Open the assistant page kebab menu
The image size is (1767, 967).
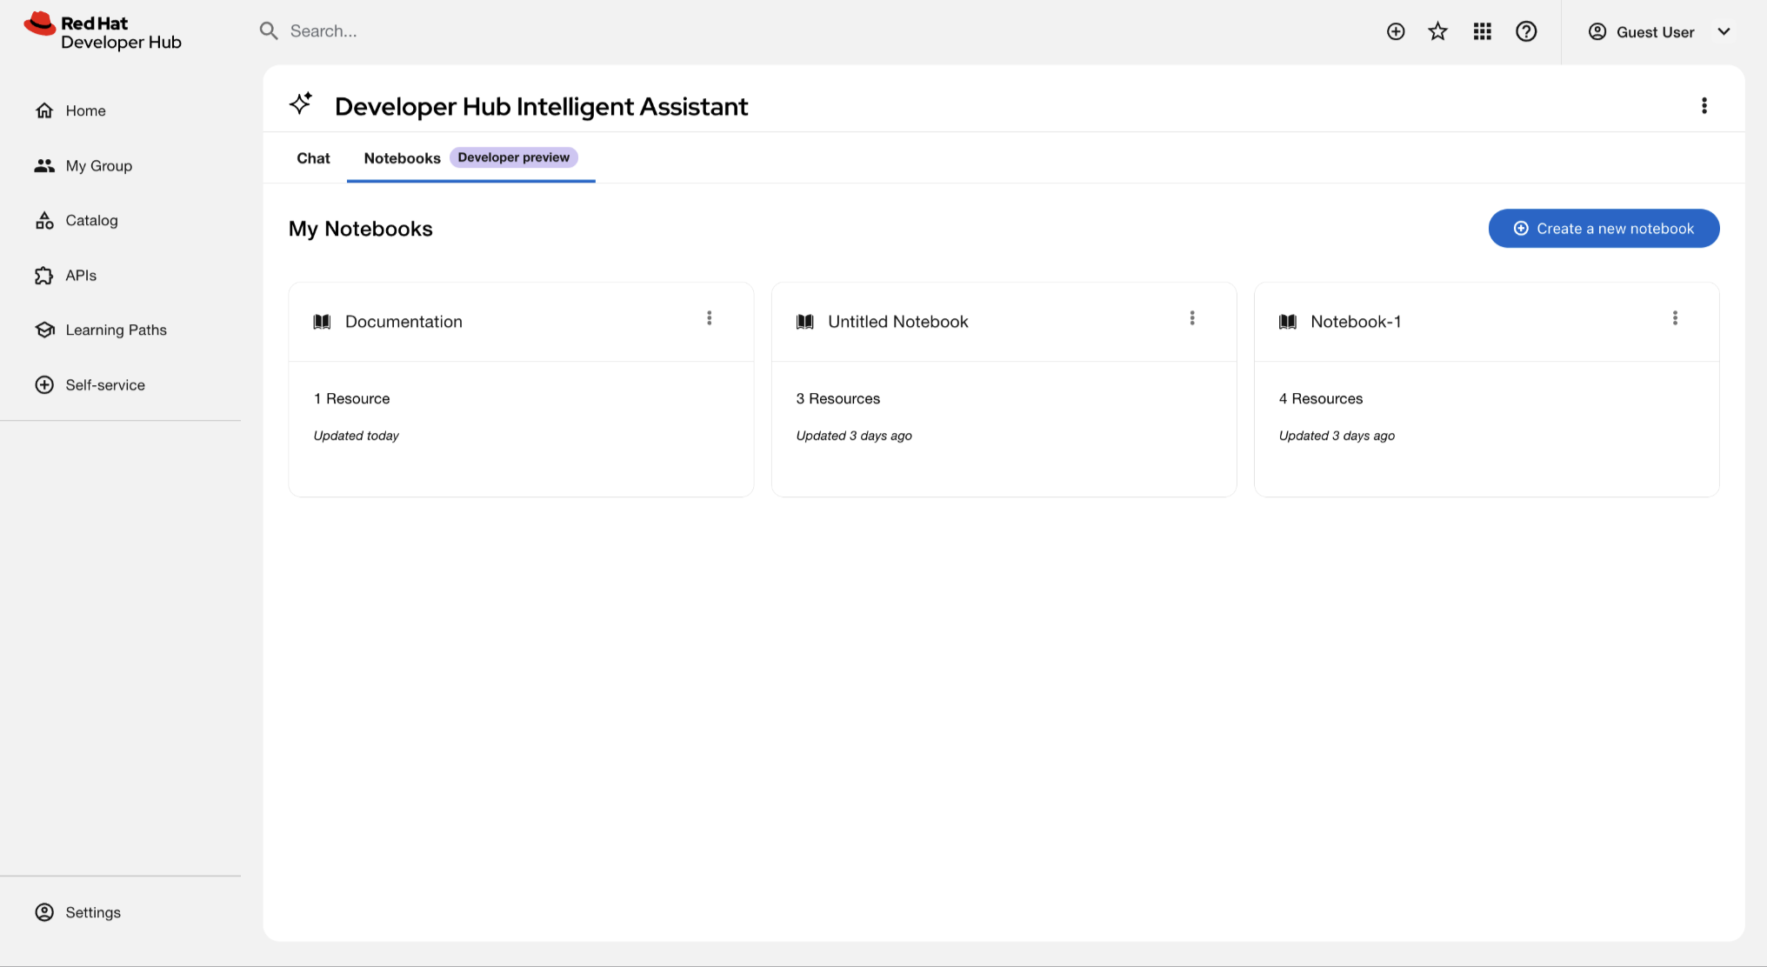click(x=1704, y=105)
